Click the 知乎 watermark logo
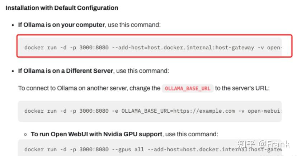Viewport: 297px width, 156px height. (x=247, y=144)
